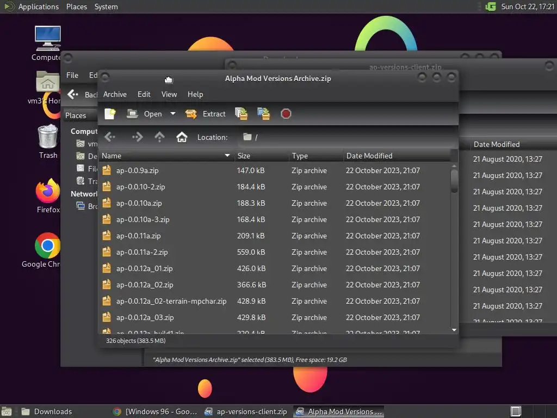Image resolution: width=557 pixels, height=418 pixels.
Task: Open the Archive menu
Action: (115, 94)
